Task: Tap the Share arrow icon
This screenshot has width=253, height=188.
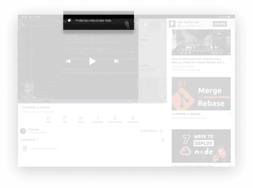Action: tap(81, 118)
